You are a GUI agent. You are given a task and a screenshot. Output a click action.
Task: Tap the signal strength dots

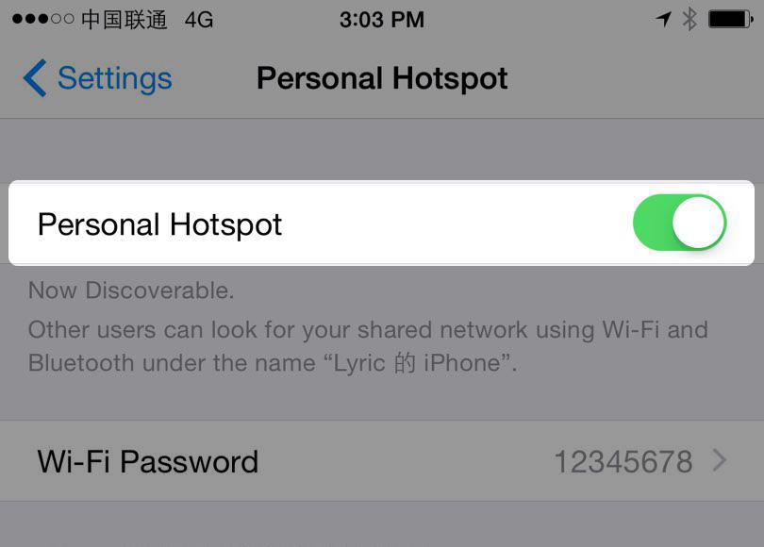(42, 19)
